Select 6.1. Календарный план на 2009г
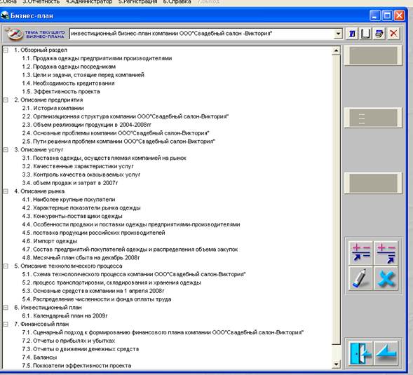The image size is (413, 375). tap(65, 315)
